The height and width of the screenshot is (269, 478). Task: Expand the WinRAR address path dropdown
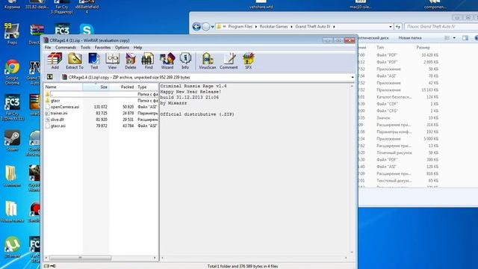tap(353, 77)
